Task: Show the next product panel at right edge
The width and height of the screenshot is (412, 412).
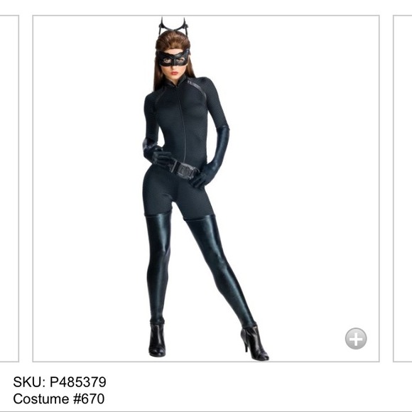Action: click(402, 188)
